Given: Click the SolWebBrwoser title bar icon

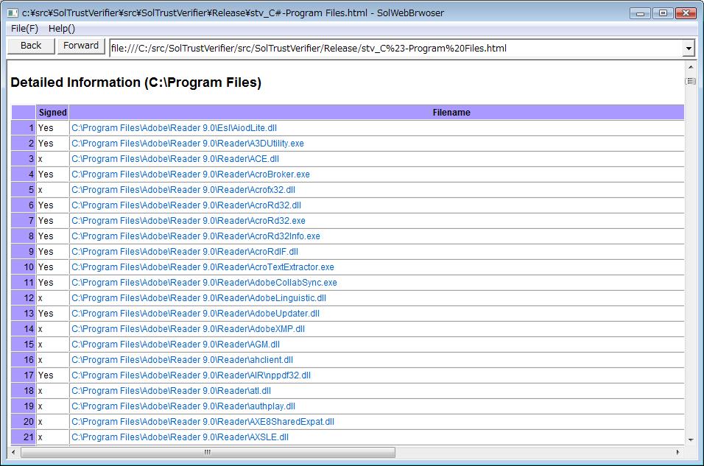Looking at the screenshot, I should click(x=13, y=13).
